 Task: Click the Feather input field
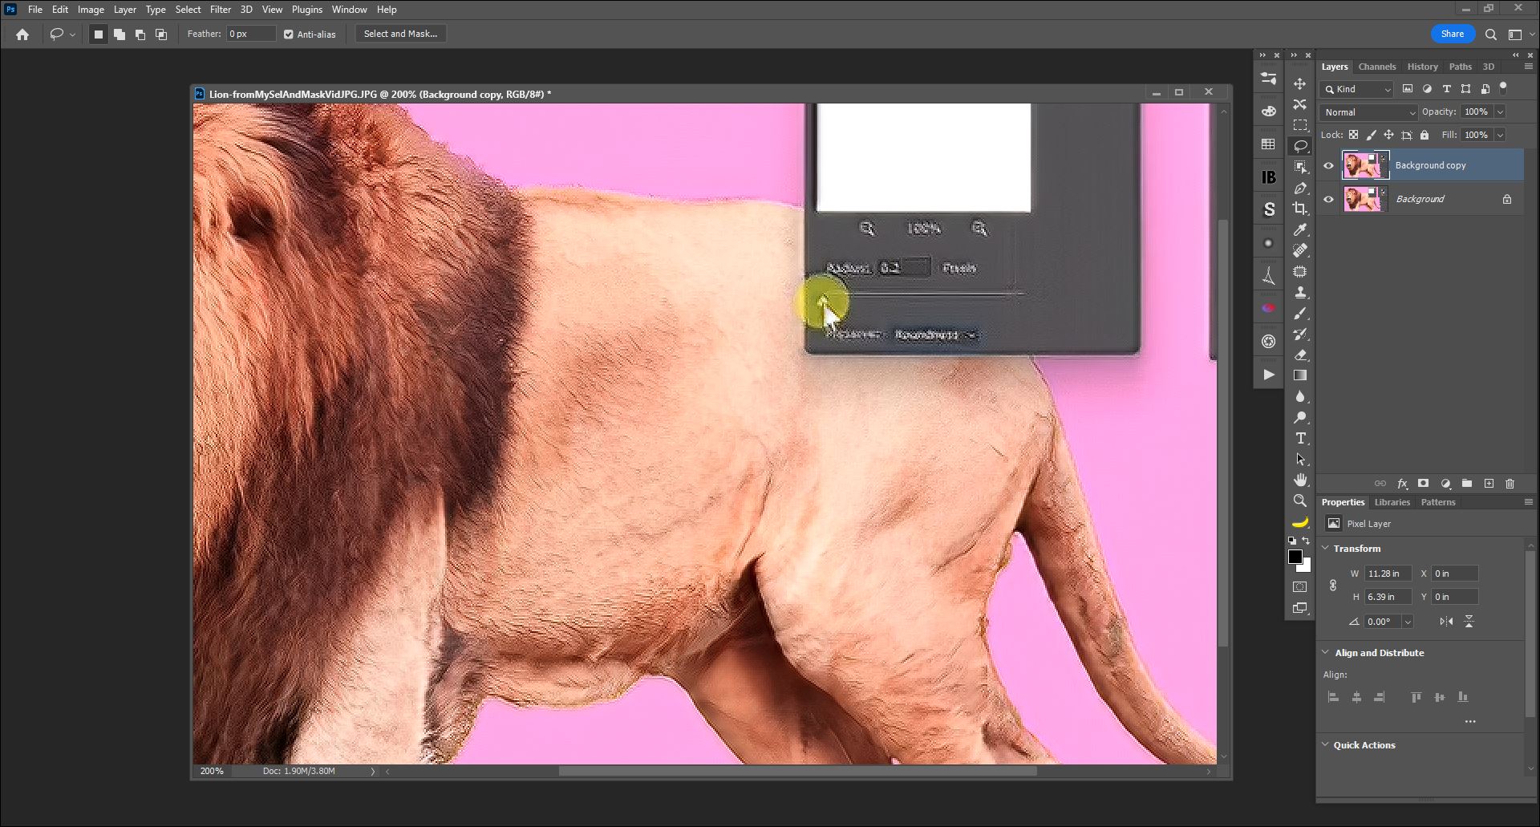[250, 34]
